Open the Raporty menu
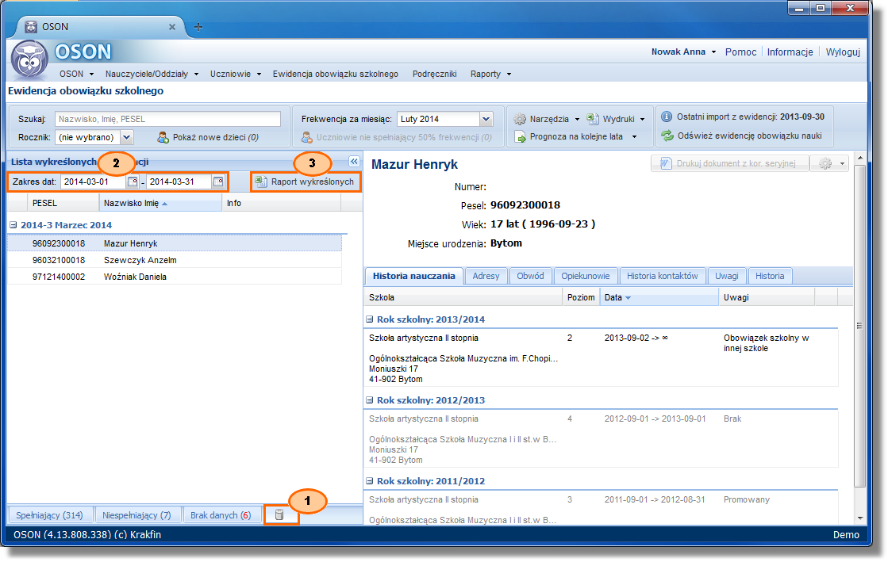This screenshot has width=888, height=562. pos(490,74)
